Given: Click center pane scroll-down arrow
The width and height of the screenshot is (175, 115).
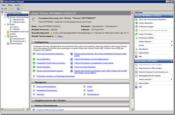Looking at the screenshot, I should click(132, 109).
